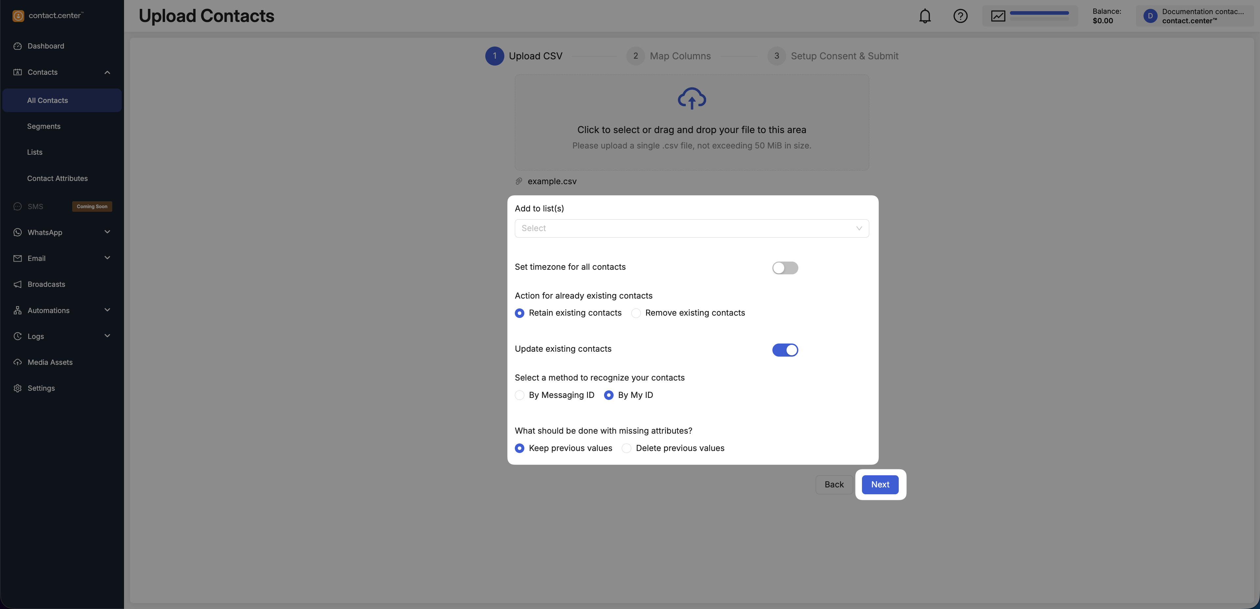Choose By Messaging ID recognition method
The height and width of the screenshot is (609, 1260).
(x=519, y=395)
